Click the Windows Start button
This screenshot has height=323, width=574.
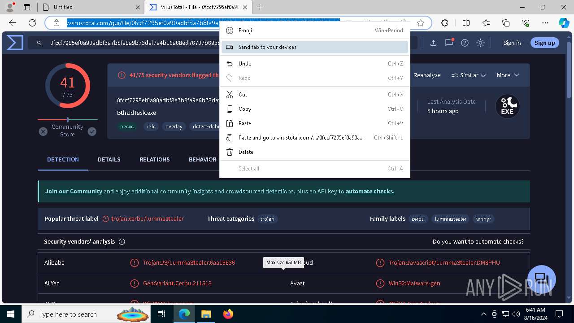(11, 314)
